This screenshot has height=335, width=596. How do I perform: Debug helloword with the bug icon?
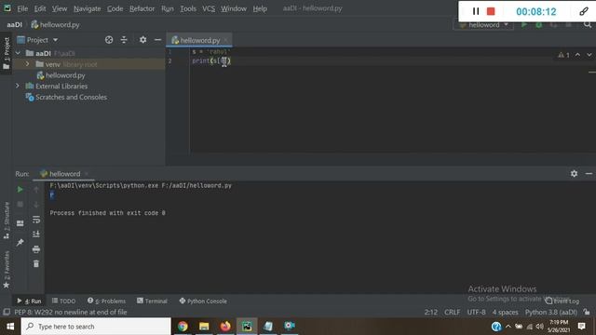tap(538, 25)
